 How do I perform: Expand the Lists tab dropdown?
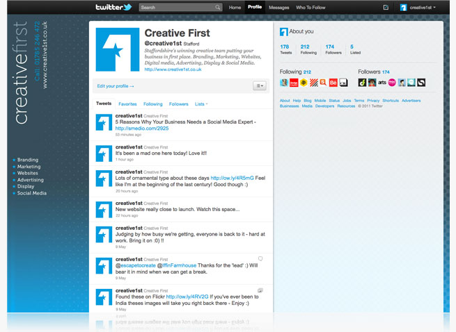click(x=201, y=104)
